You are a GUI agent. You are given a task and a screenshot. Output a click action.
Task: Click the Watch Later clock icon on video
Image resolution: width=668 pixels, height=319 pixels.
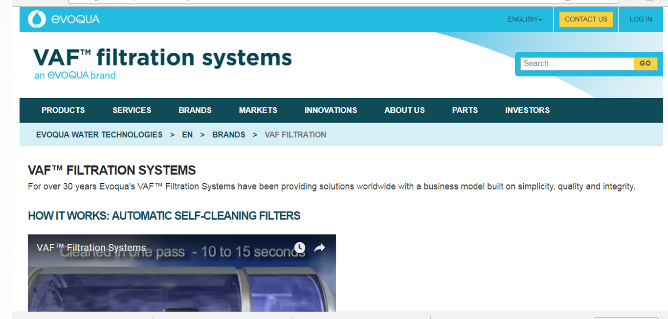pyautogui.click(x=300, y=248)
